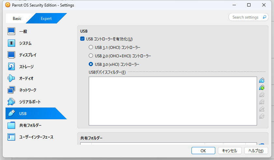Select USB 3.0 (xHCI) controller radio
Image resolution: width=274 pixels, height=160 pixels.
coord(91,64)
